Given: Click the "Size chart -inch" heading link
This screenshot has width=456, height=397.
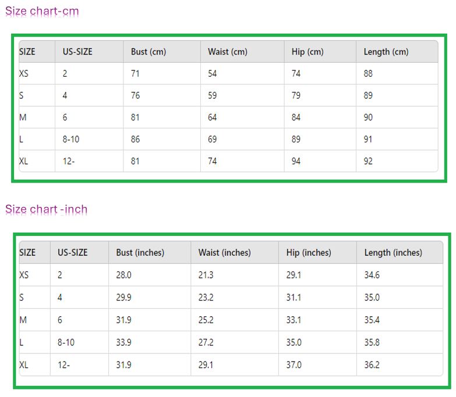Looking at the screenshot, I should (x=46, y=209).
